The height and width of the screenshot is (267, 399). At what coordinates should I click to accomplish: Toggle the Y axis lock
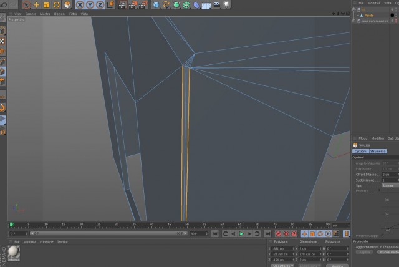point(90,4)
